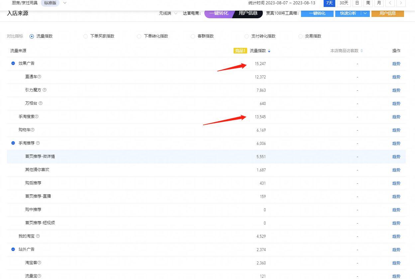Viewport: 415px width, 279px height.
Task: Click help icon next to 直通车
Action: click(x=39, y=77)
